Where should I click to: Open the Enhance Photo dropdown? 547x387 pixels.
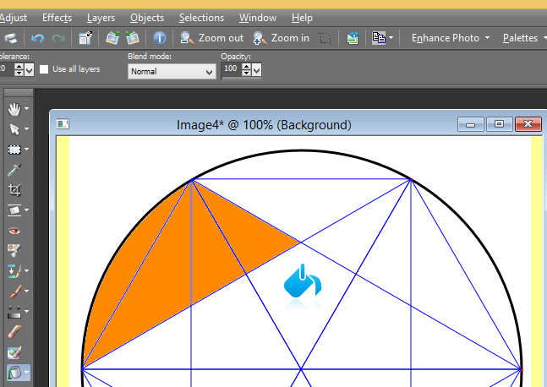(x=451, y=38)
